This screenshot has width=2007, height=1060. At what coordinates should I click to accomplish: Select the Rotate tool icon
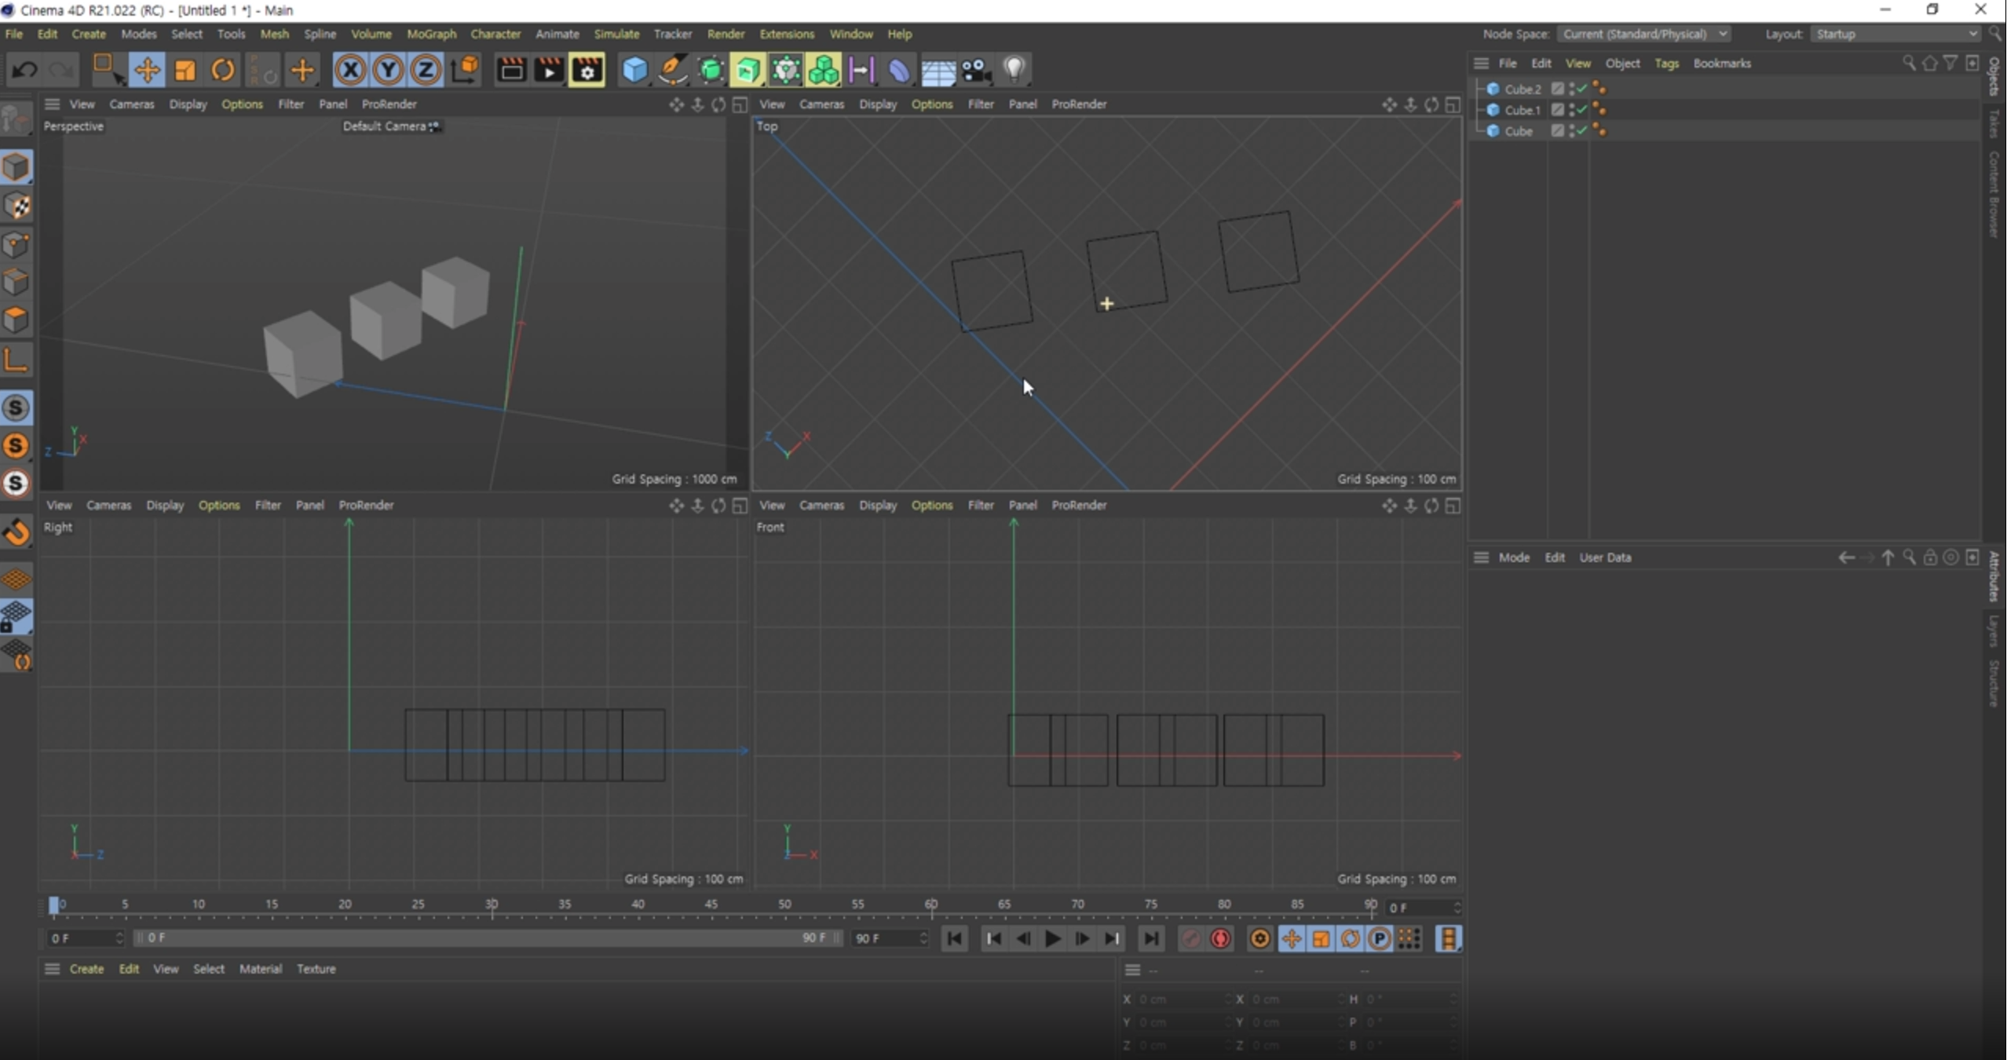(223, 71)
